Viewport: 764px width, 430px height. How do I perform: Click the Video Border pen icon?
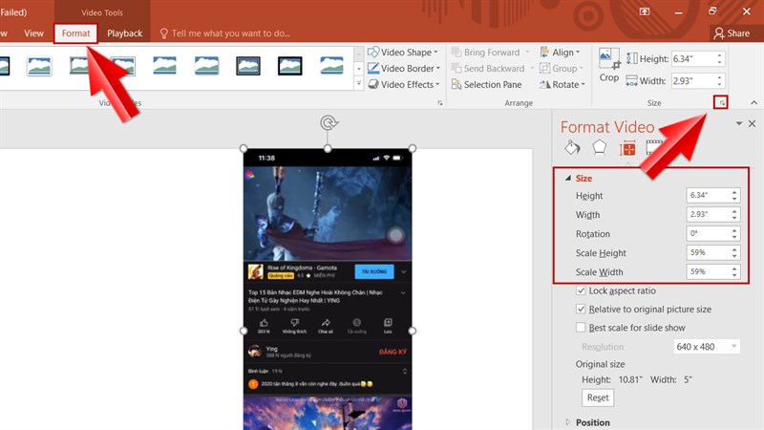coord(373,68)
